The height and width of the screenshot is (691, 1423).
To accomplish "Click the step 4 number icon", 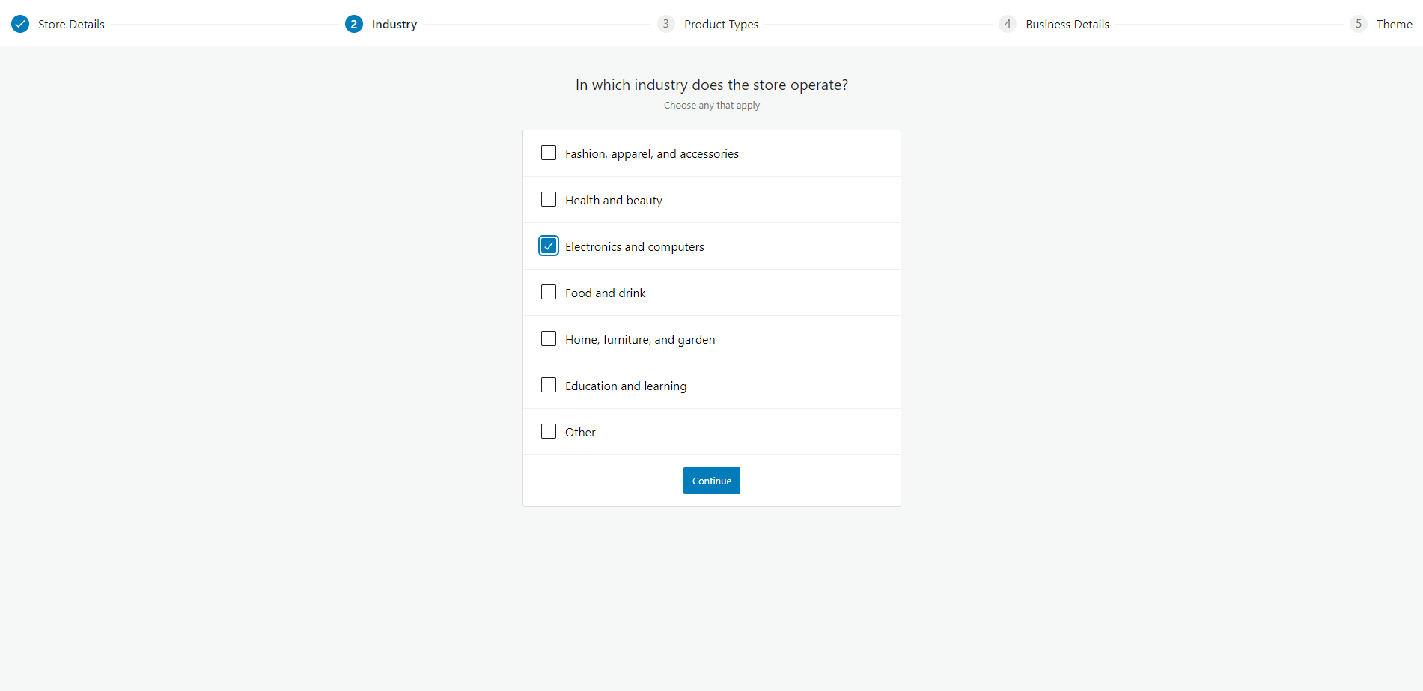I will (x=1008, y=24).
